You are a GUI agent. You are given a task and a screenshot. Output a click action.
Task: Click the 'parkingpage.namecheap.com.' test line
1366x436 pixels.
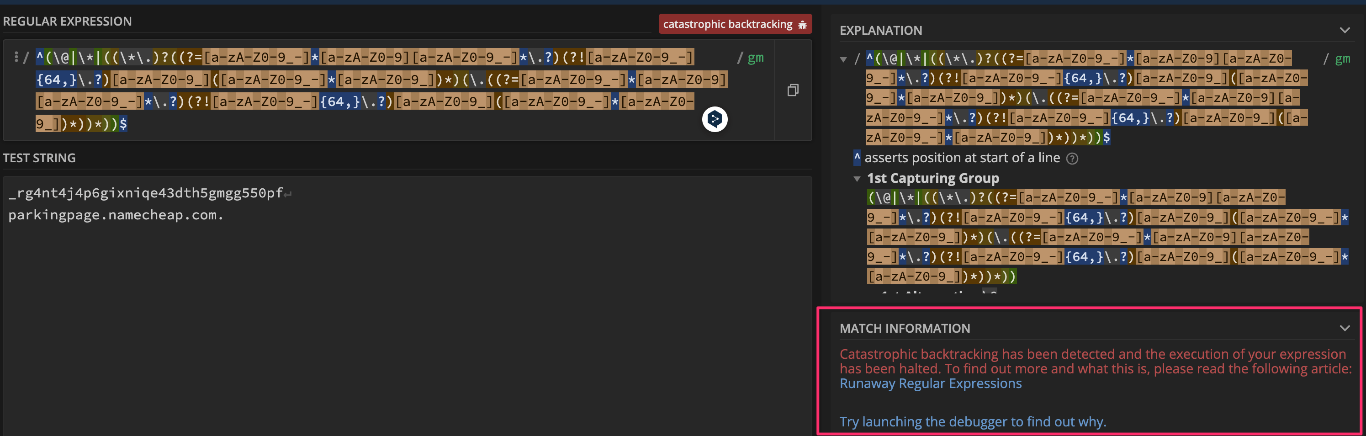point(116,215)
